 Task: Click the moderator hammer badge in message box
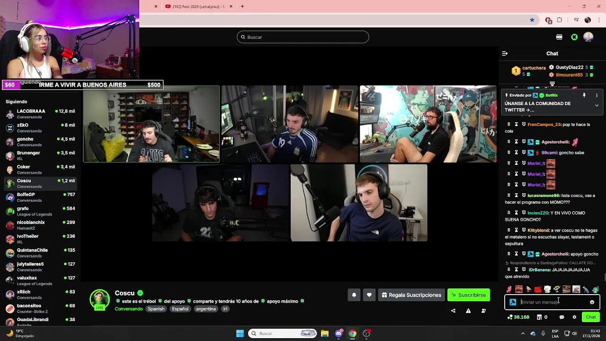point(513,302)
